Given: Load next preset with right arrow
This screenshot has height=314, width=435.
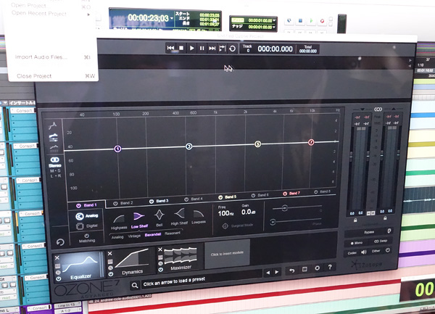Looking at the screenshot, I should click(x=277, y=272).
